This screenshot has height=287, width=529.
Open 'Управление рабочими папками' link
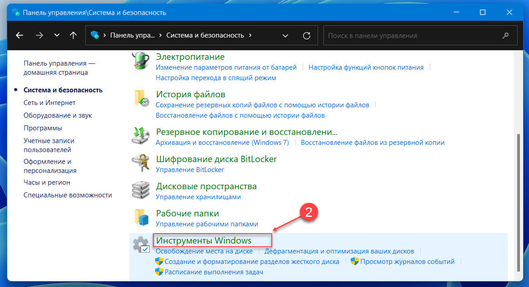pos(207,224)
